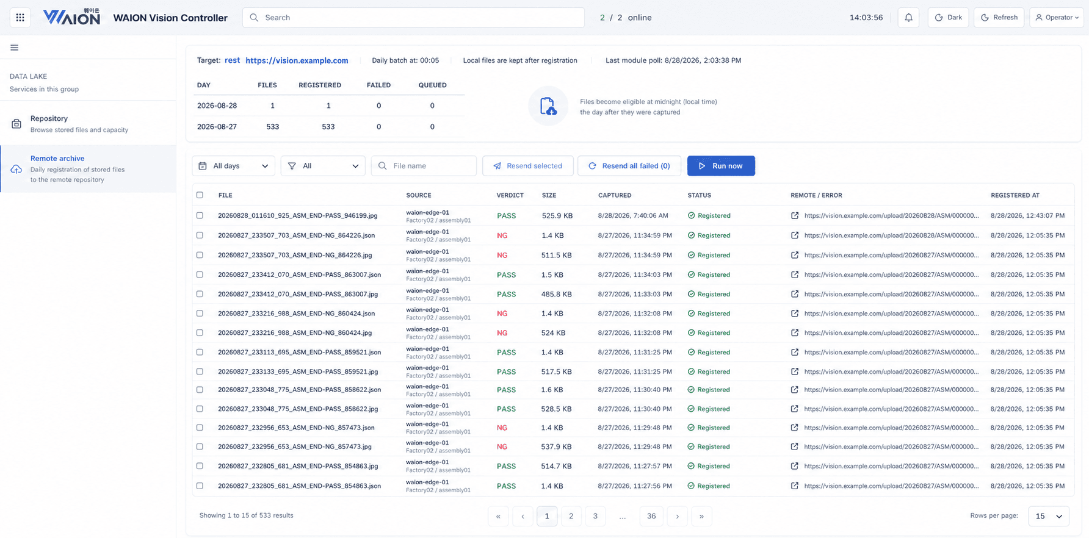
Task: Open external link icon for 854863.json row
Action: click(x=795, y=486)
